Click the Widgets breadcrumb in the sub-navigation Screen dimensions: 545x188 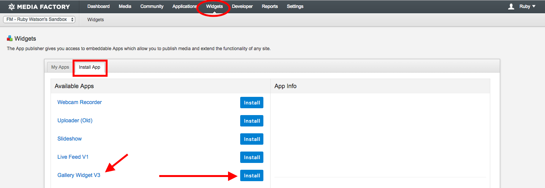[96, 20]
